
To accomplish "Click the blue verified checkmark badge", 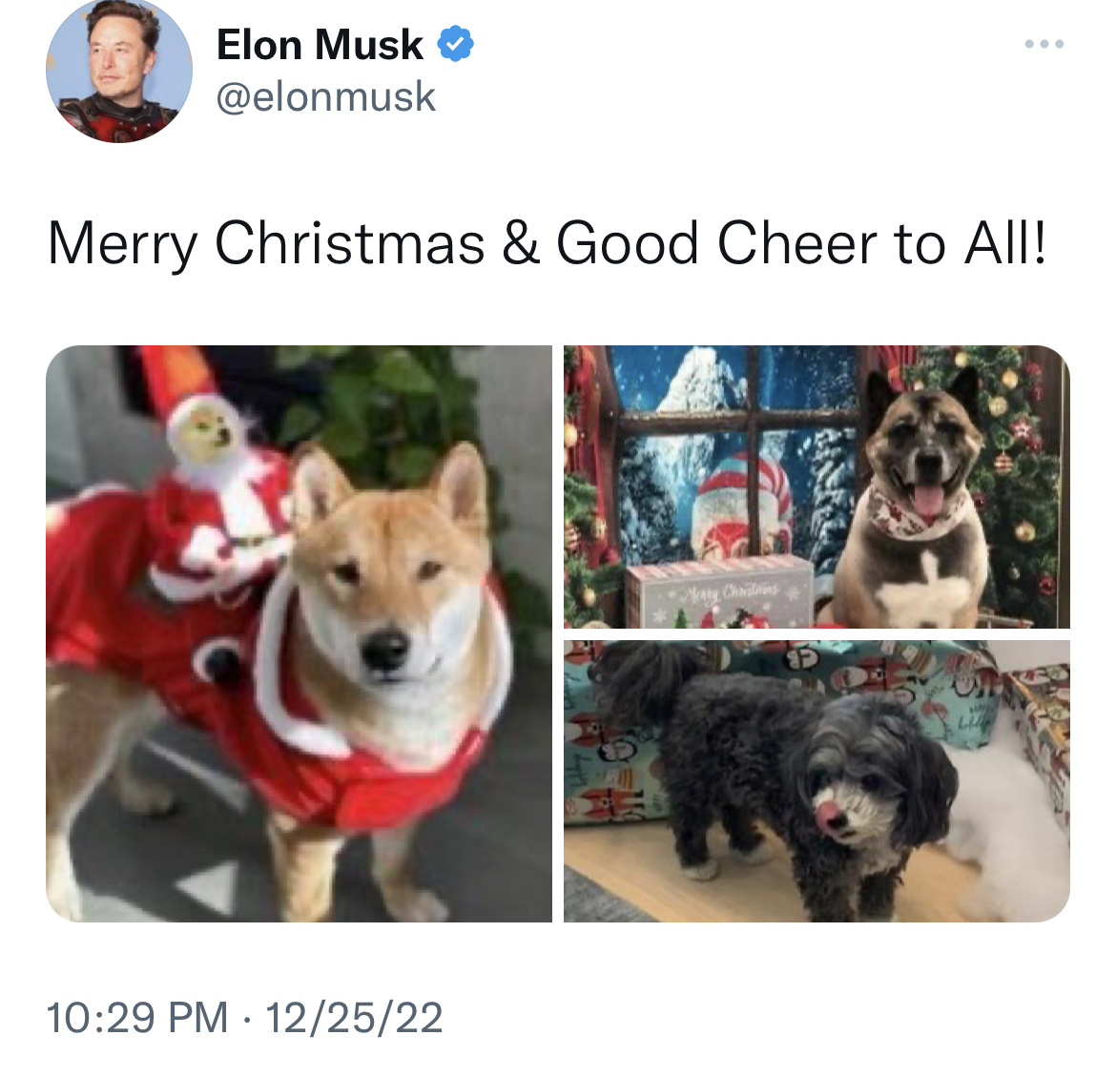I will pyautogui.click(x=455, y=44).
